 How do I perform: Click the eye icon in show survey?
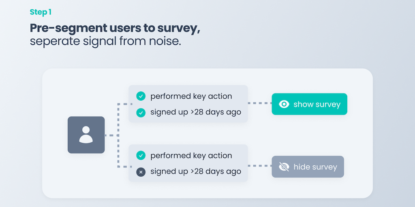coord(284,104)
